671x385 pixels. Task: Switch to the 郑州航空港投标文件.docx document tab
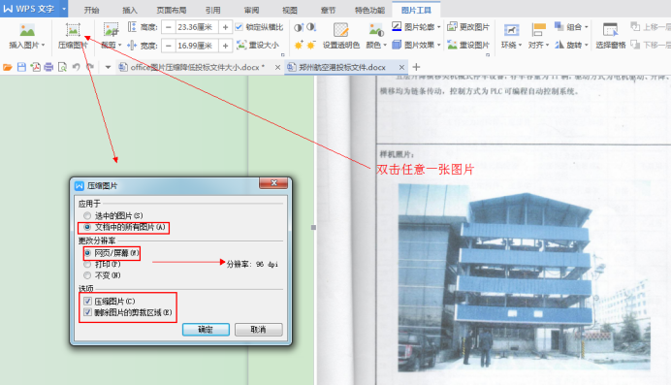pos(342,67)
